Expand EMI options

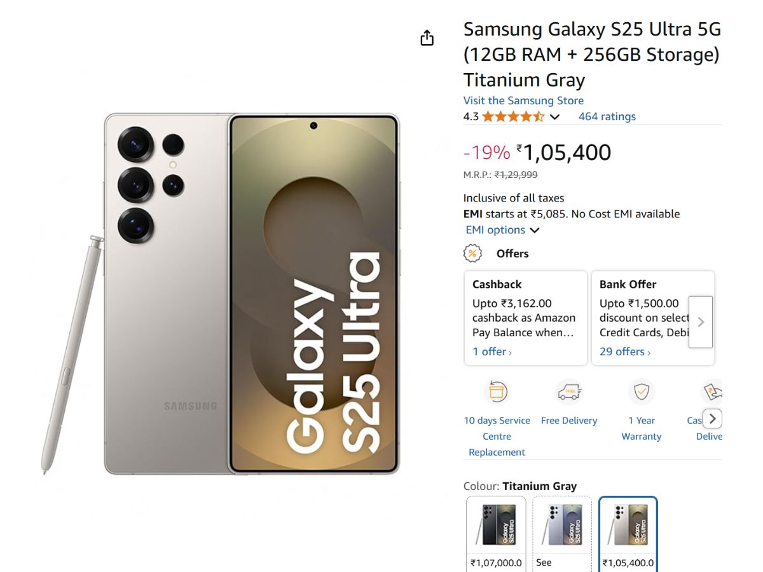(502, 230)
